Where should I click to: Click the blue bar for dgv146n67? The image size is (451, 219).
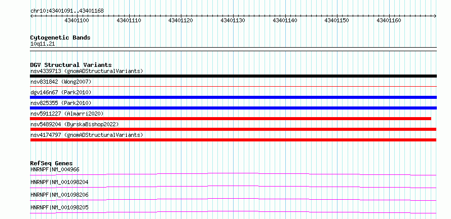[x=233, y=97]
